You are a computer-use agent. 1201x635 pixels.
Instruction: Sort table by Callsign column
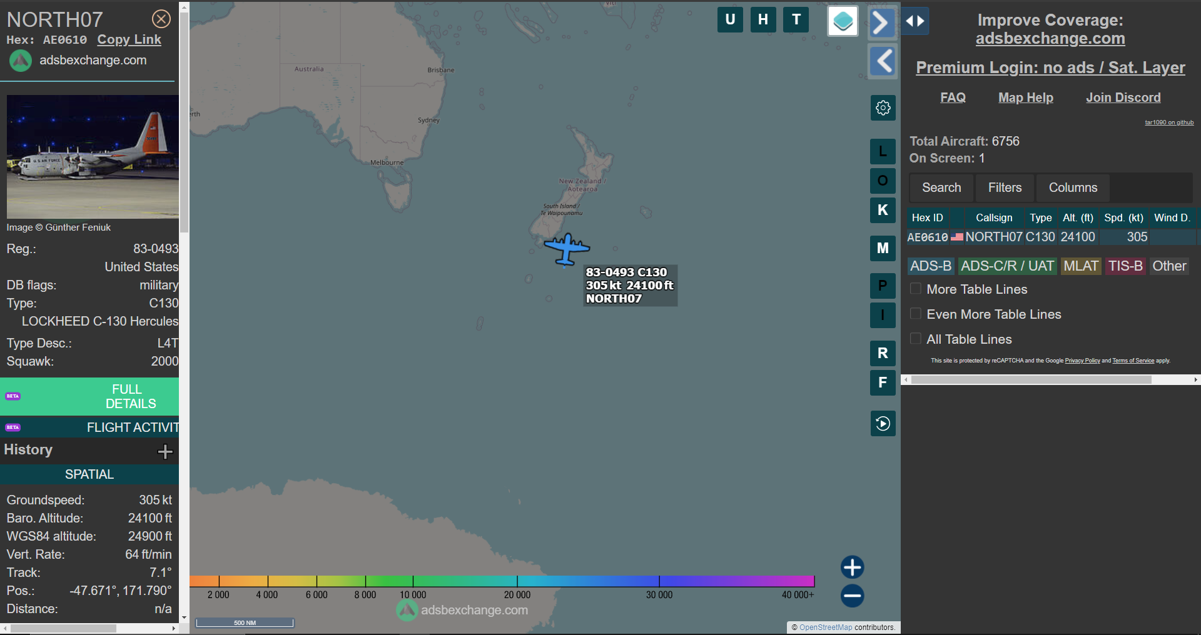coord(994,218)
